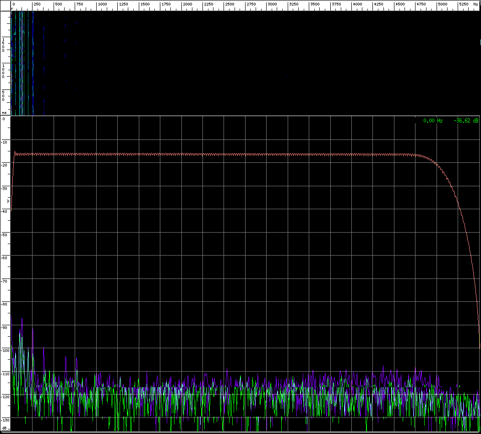
Task: Click the -36.62 dB cursor level readout
Action: [x=466, y=121]
